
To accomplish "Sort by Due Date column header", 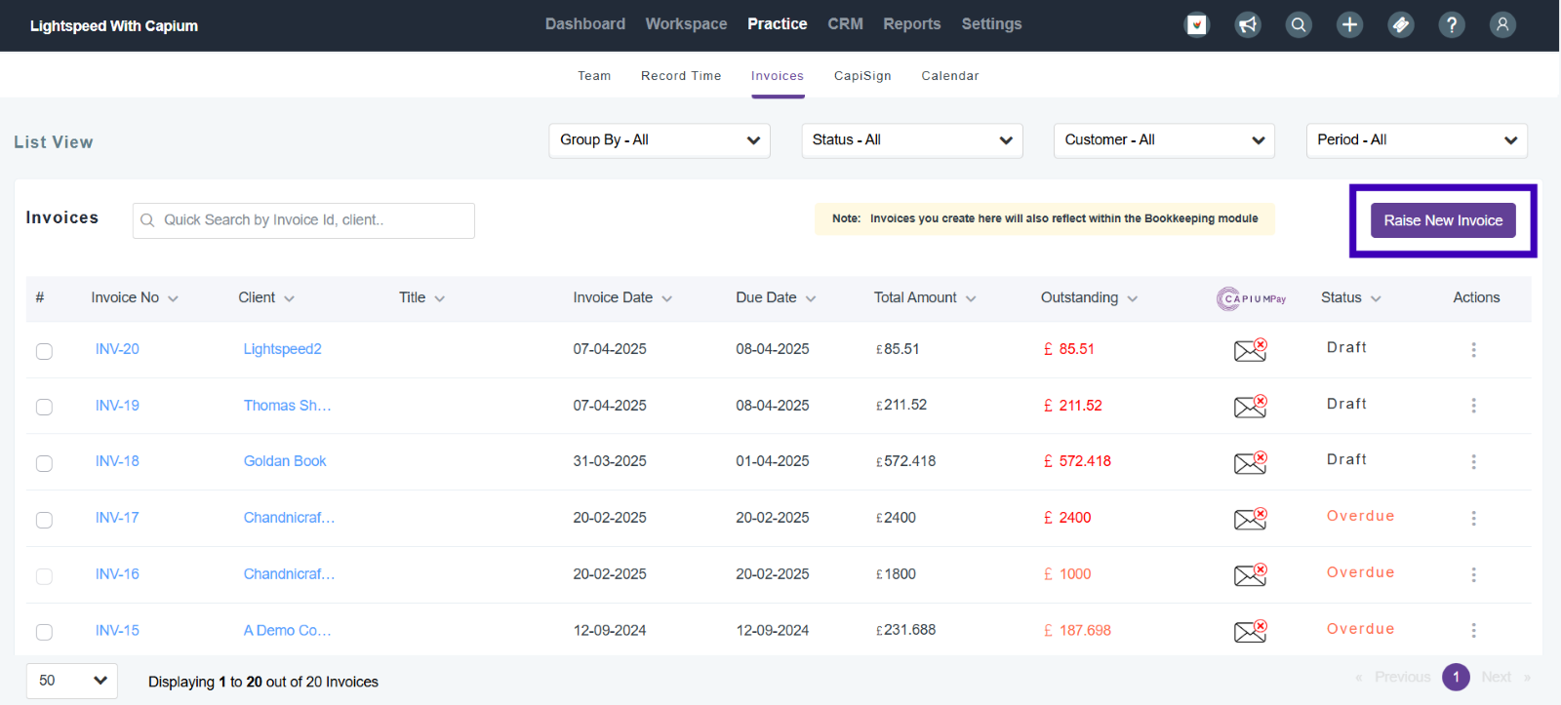I will tap(776, 297).
